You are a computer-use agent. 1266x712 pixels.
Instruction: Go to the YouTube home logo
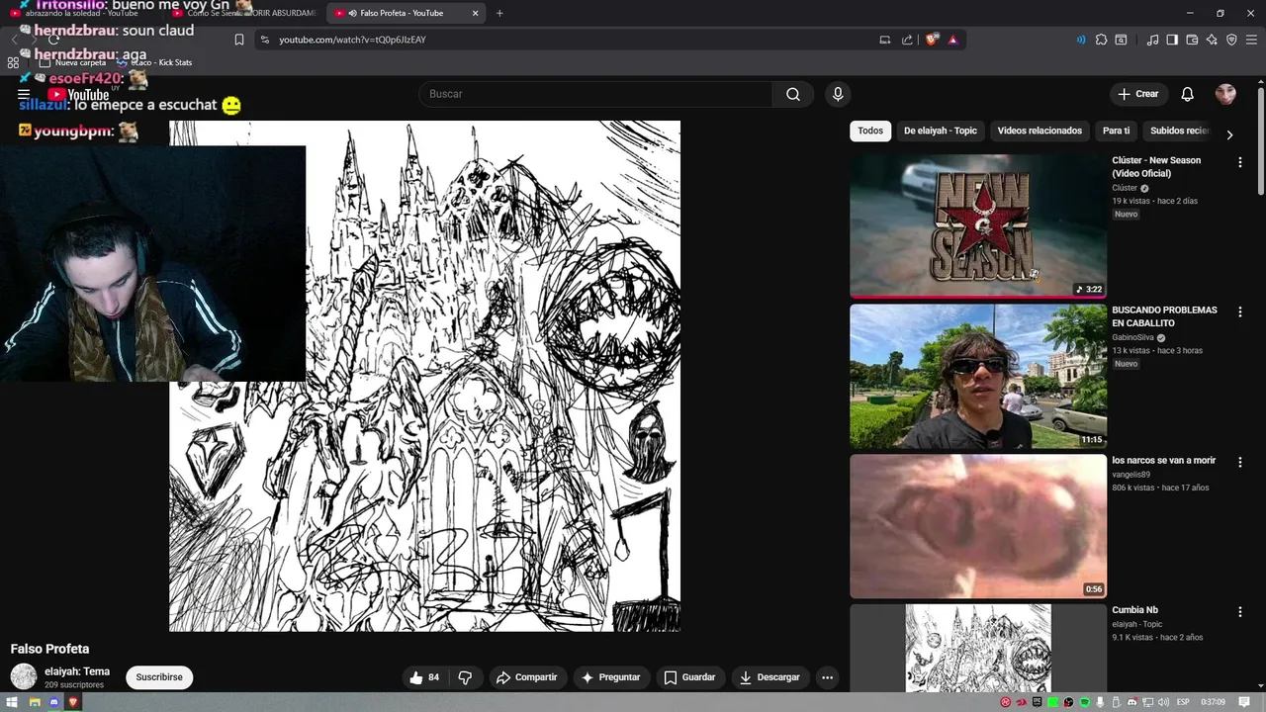click(x=78, y=95)
